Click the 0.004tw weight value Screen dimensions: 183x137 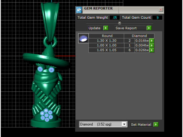click(x=142, y=45)
